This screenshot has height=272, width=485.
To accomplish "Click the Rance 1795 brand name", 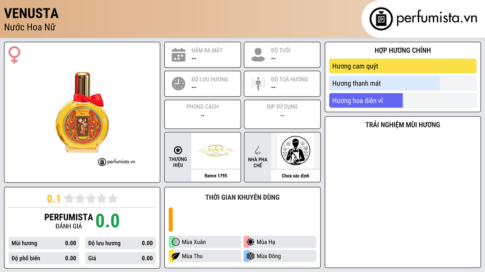I will click(216, 176).
